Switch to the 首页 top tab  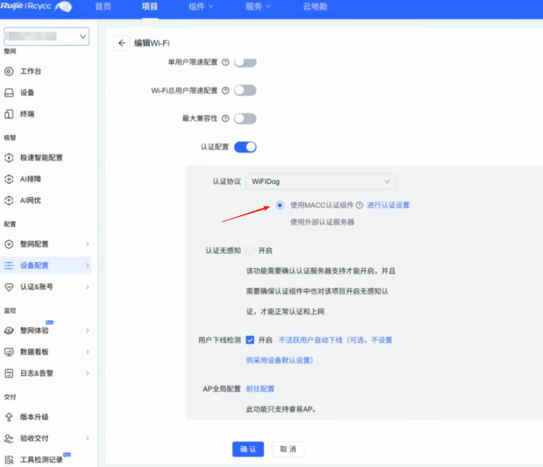(103, 7)
